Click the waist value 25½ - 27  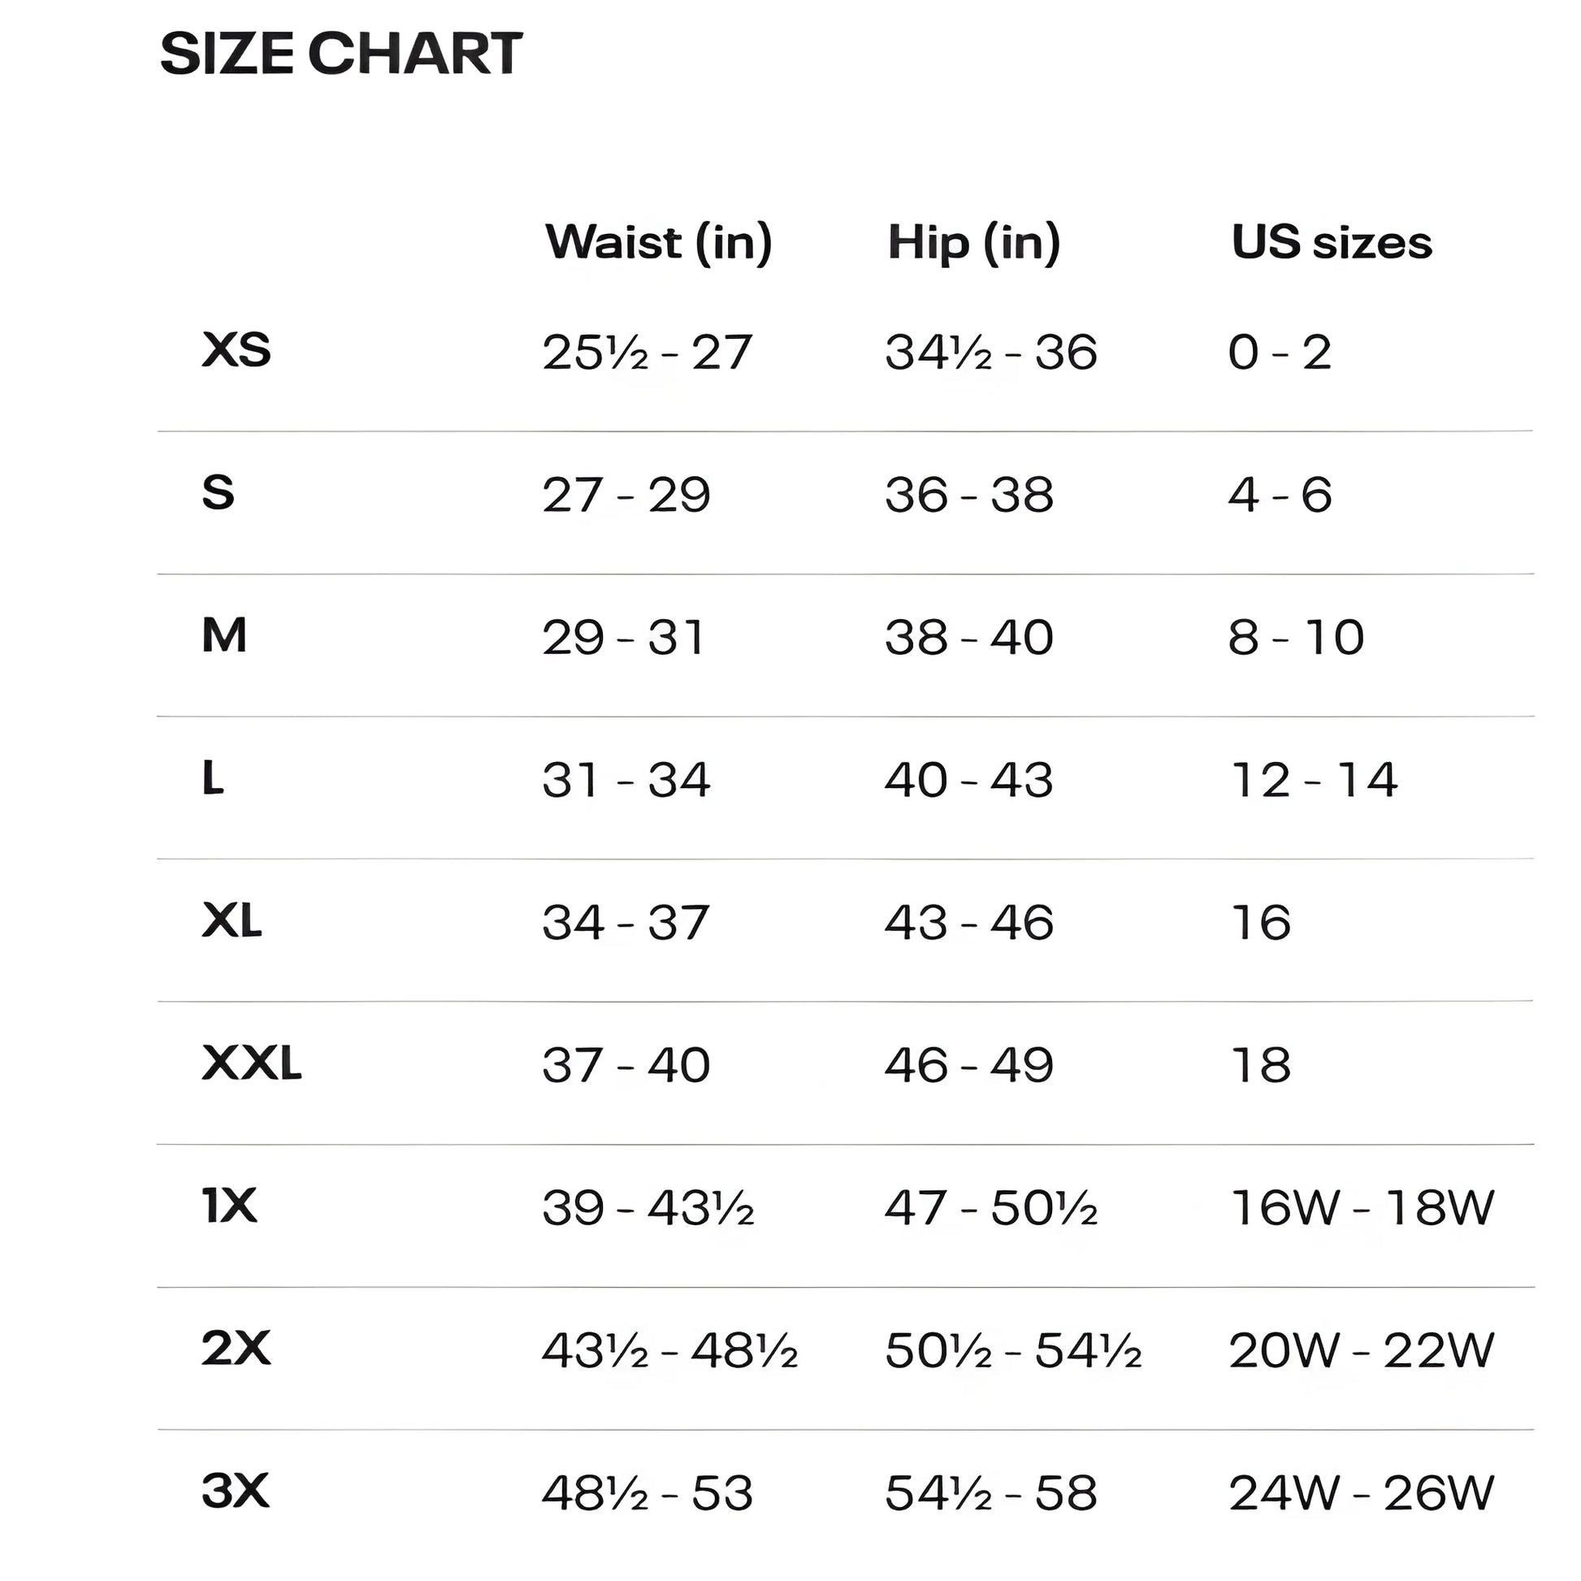coord(647,353)
